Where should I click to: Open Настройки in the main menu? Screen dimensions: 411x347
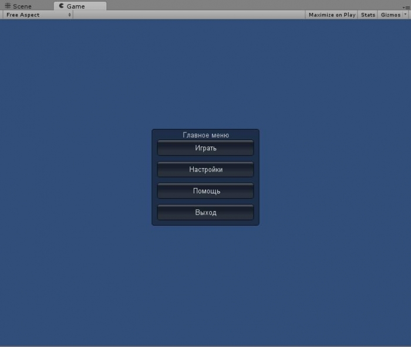(206, 169)
